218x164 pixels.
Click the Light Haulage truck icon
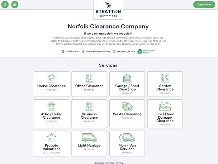(89, 138)
